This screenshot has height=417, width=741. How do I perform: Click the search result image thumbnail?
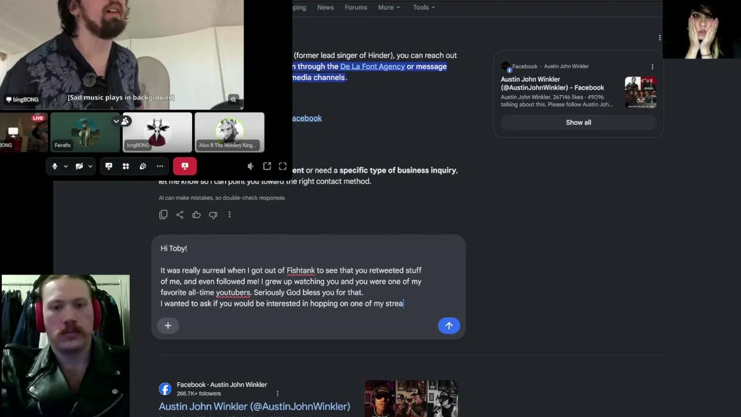411,398
